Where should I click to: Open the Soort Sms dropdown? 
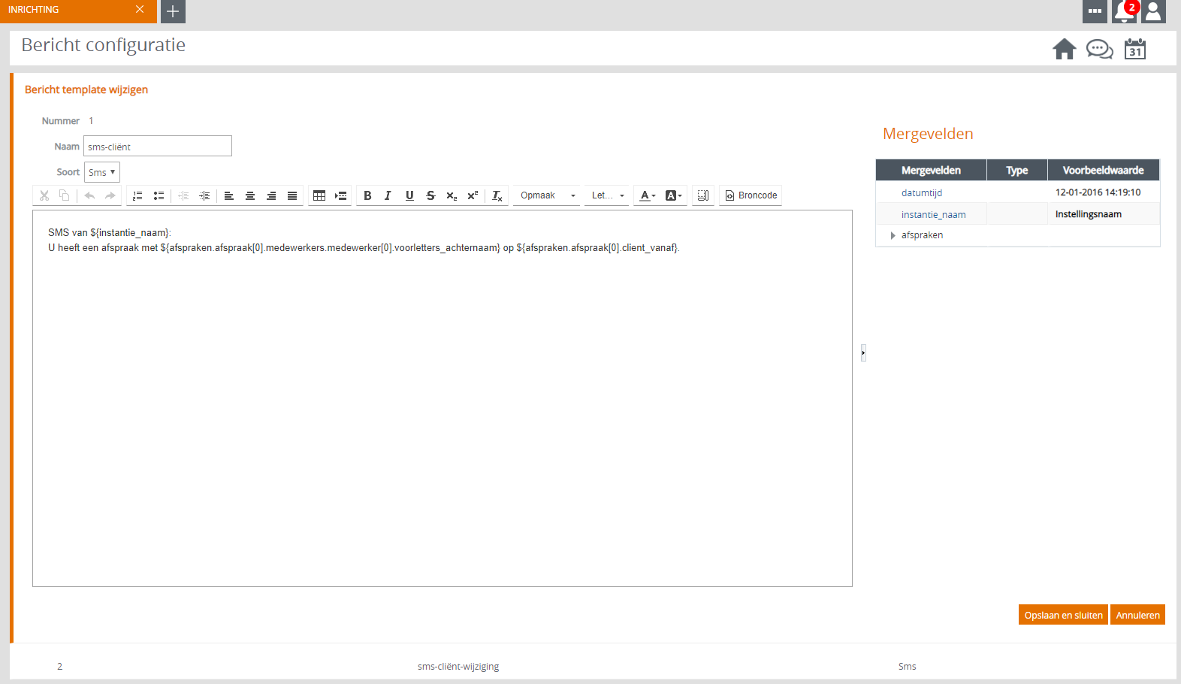(102, 172)
